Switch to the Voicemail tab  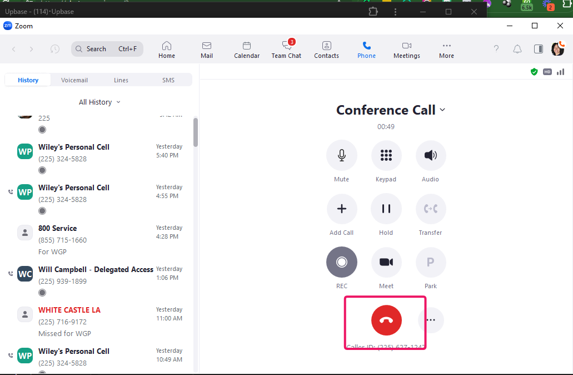(74, 80)
